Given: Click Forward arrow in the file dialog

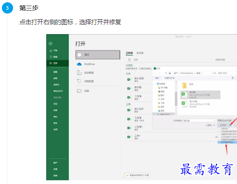Looking at the screenshot, I should pyautogui.click(x=159, y=73).
